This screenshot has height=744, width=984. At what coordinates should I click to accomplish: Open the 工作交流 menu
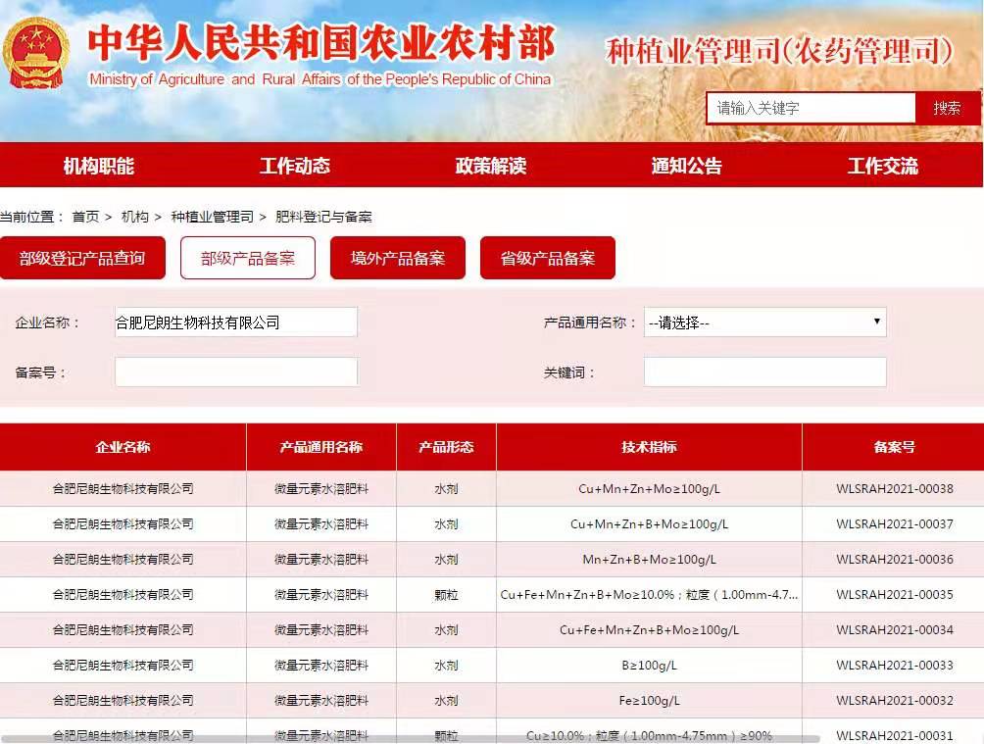882,166
